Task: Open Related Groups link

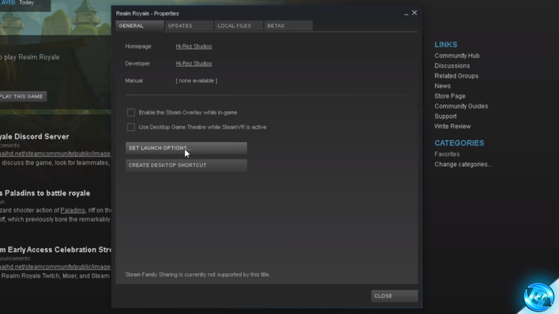Action: 456,76
